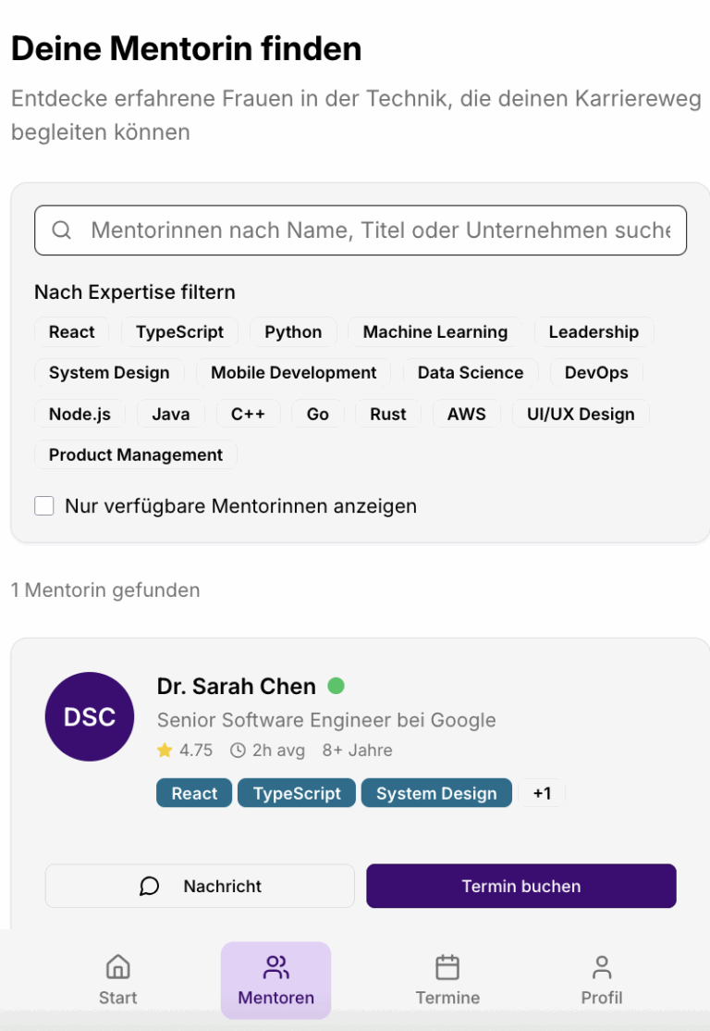Click the Start home icon
The height and width of the screenshot is (1031, 710).
(117, 966)
